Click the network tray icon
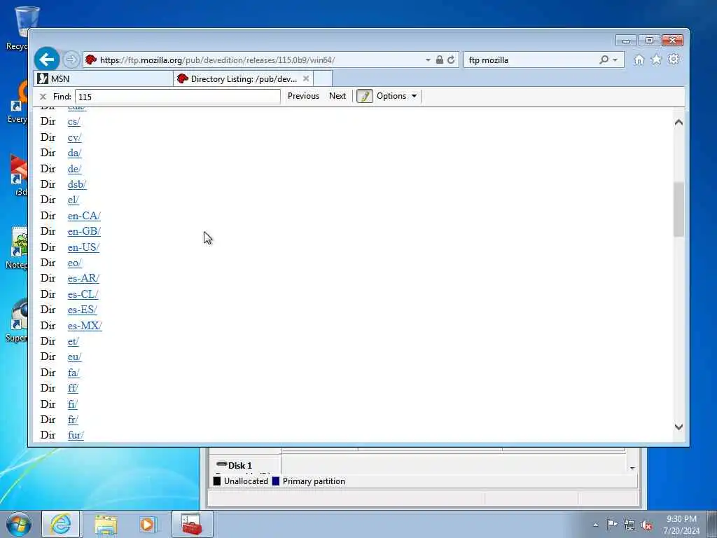Screen dimensions: 717x538 tap(629, 525)
